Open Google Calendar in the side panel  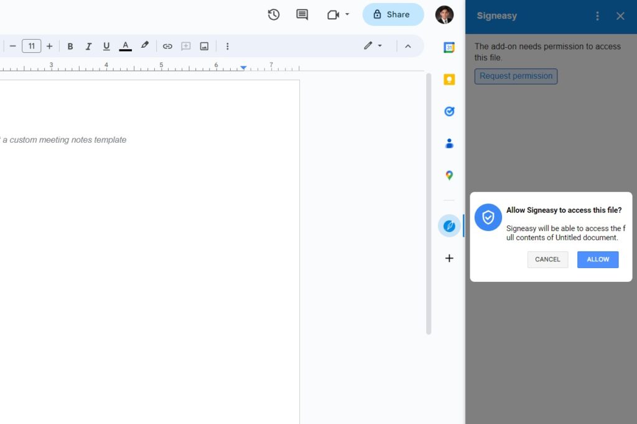pyautogui.click(x=449, y=47)
